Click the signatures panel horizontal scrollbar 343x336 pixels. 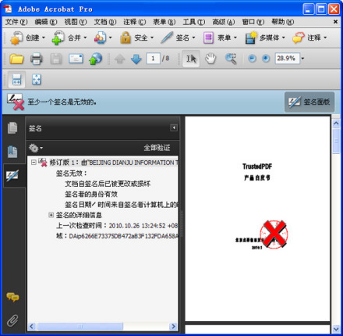coord(103,326)
